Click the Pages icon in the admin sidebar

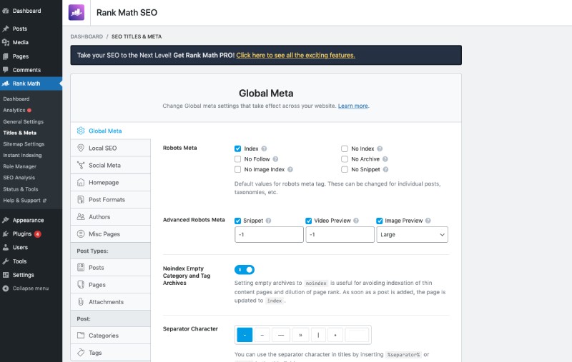(x=6, y=56)
